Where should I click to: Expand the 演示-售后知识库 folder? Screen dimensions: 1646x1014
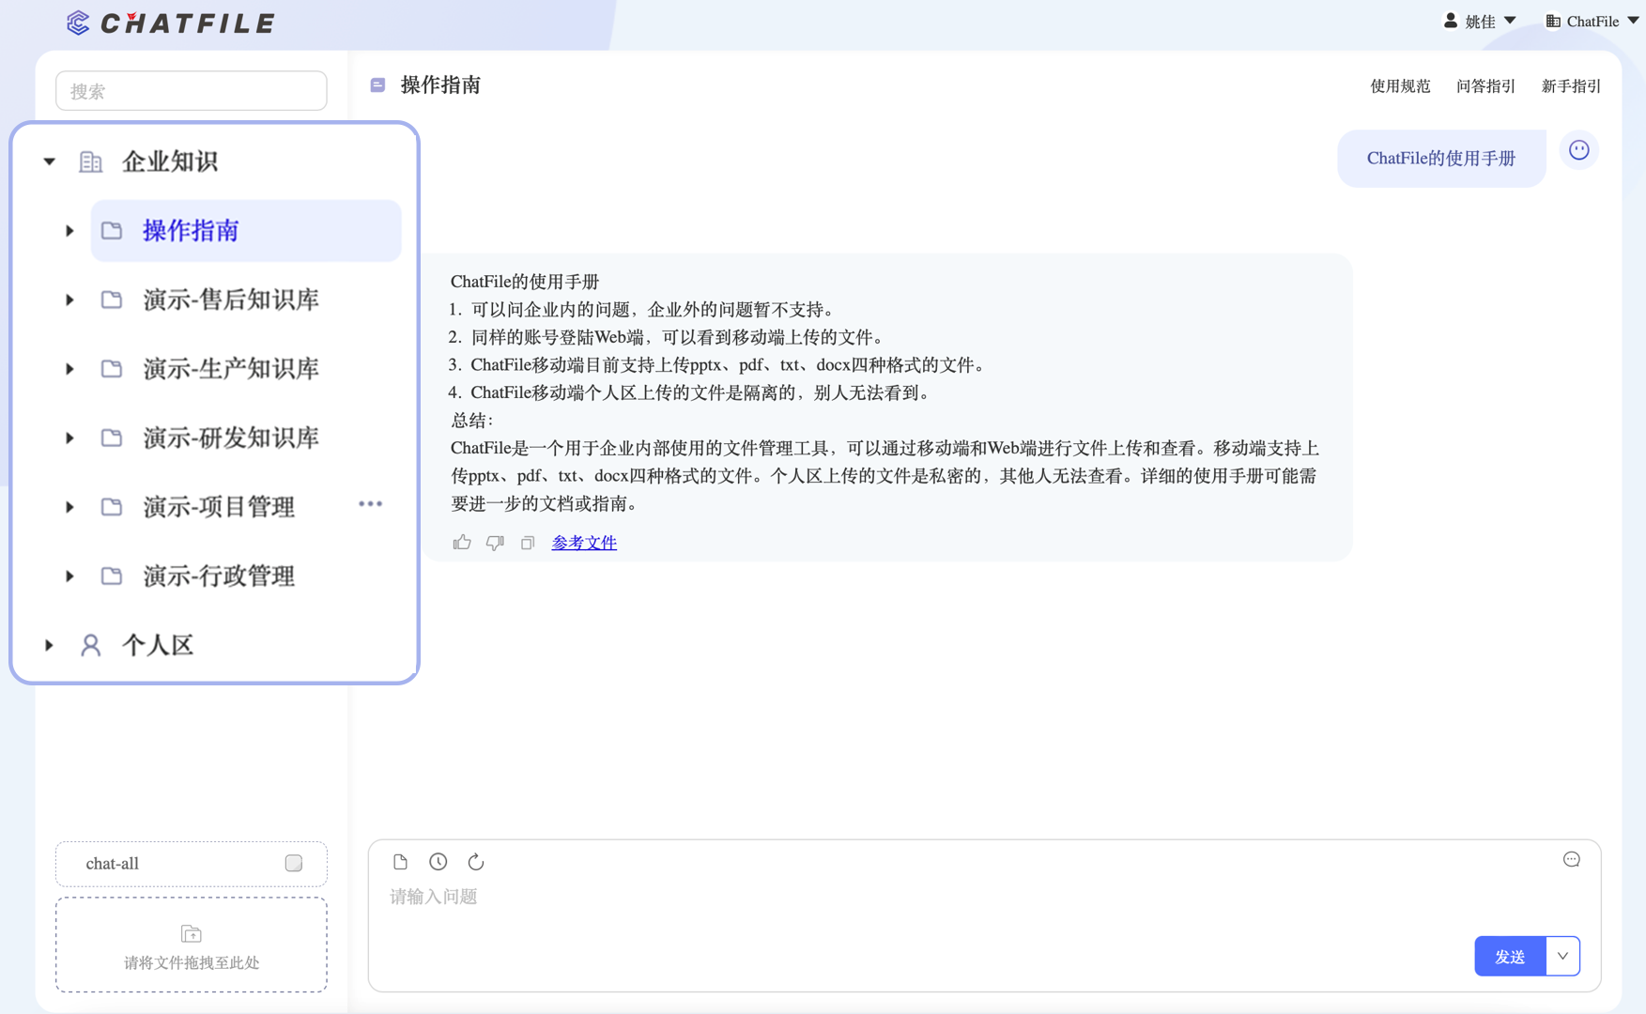[69, 300]
